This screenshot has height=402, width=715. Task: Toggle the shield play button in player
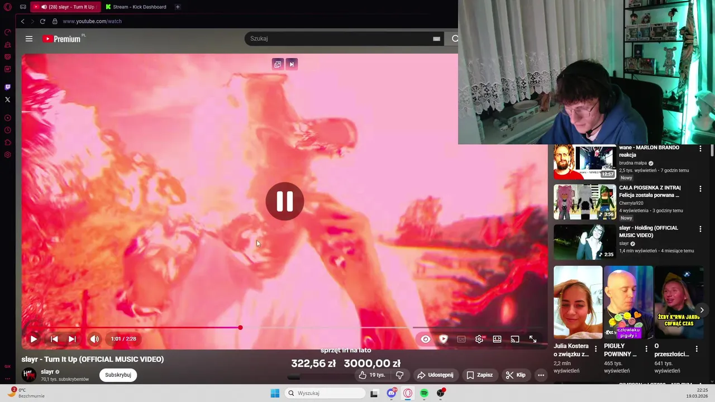pyautogui.click(x=444, y=339)
